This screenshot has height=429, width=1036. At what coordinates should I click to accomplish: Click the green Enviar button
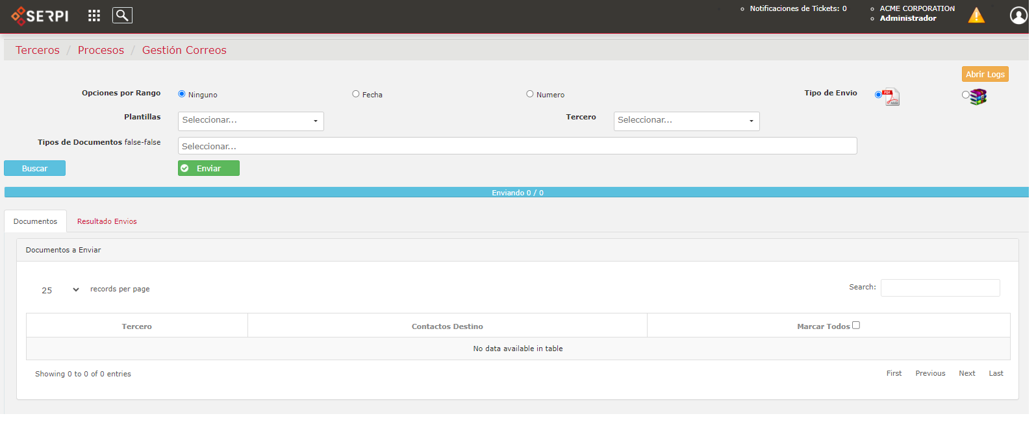[x=208, y=169]
